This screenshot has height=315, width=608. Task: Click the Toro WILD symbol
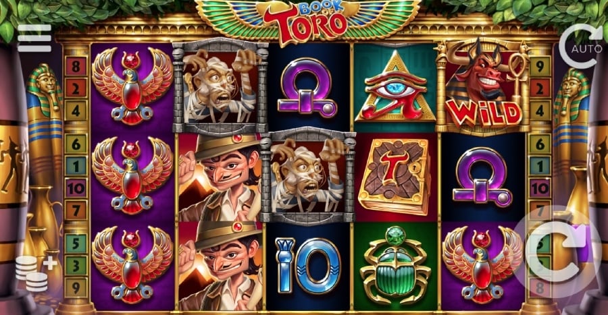[x=483, y=87]
